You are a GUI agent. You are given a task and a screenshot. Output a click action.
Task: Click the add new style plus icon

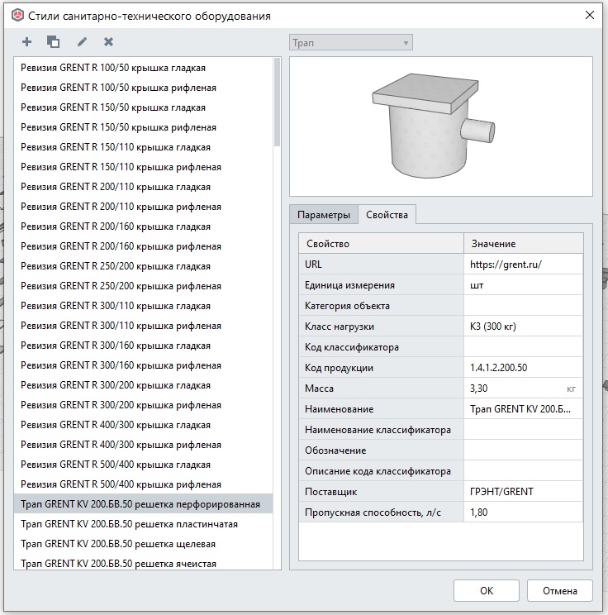26,41
